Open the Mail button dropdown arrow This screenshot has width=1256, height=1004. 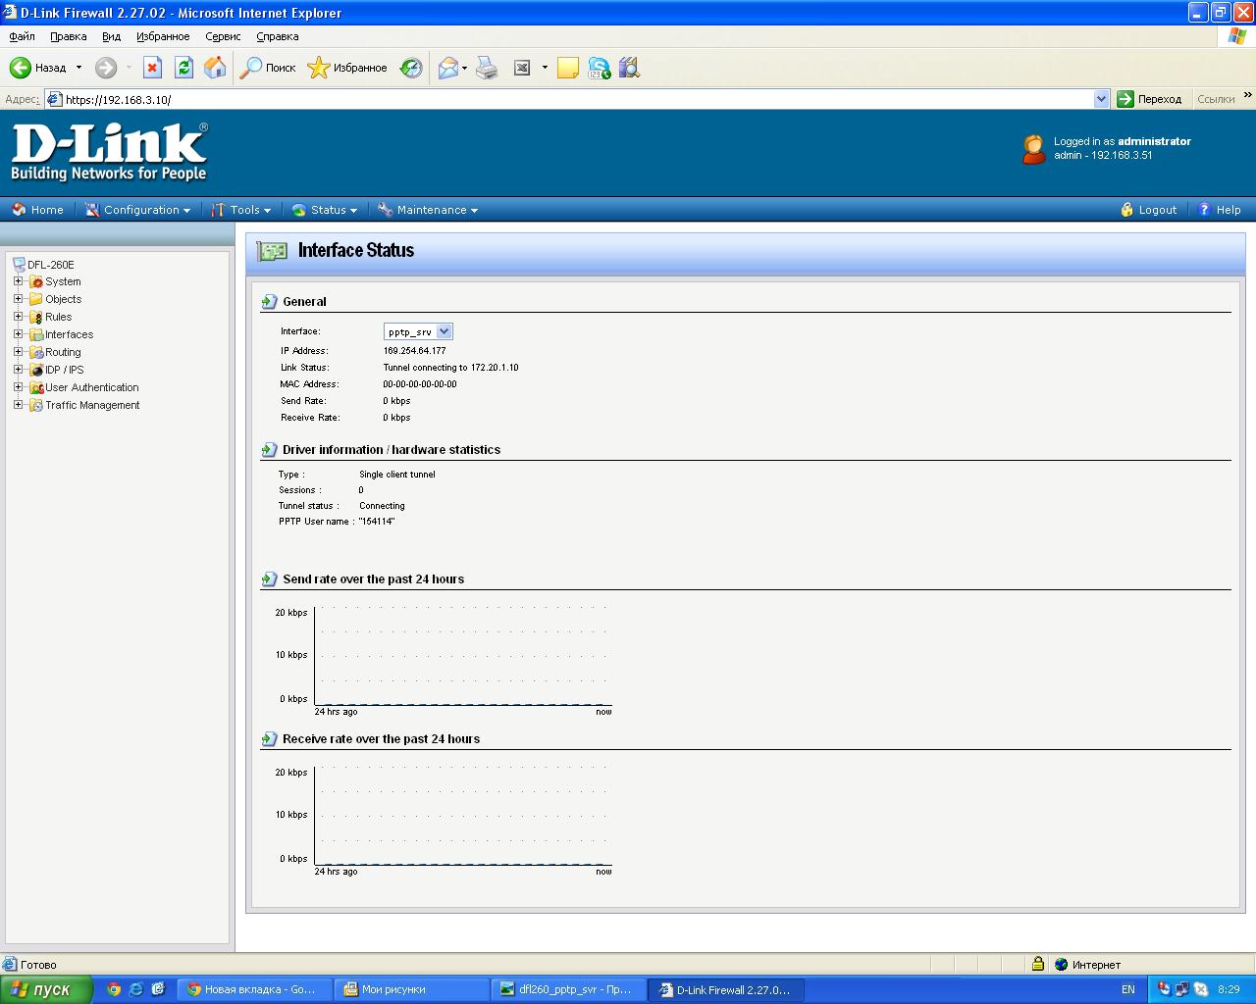point(464,68)
